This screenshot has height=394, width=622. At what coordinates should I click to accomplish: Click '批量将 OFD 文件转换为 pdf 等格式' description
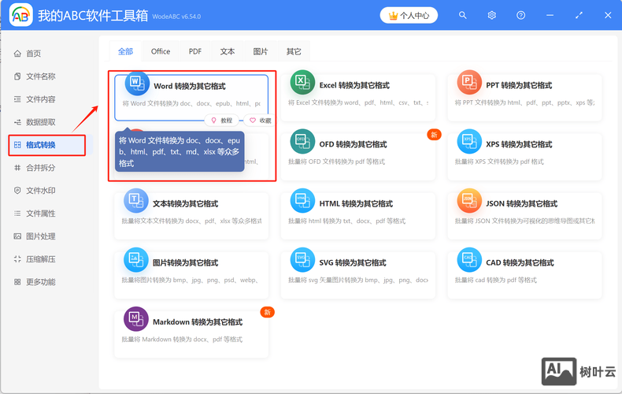pos(336,162)
